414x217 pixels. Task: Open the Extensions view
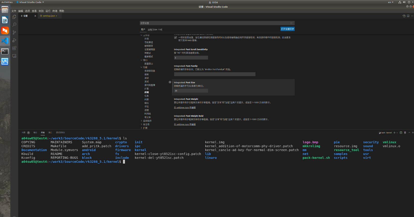(14, 48)
